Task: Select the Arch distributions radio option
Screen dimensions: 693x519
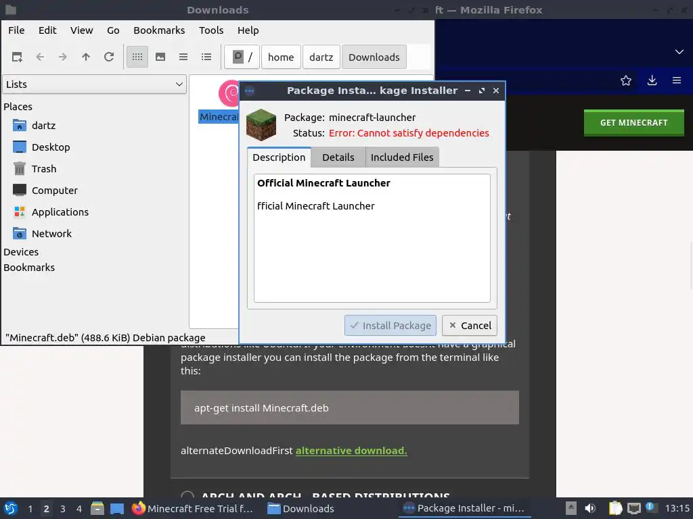Action: pyautogui.click(x=187, y=496)
